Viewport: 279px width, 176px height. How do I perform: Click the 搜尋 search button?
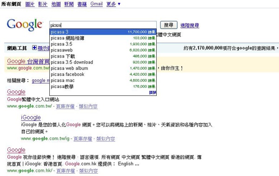pyautogui.click(x=169, y=25)
